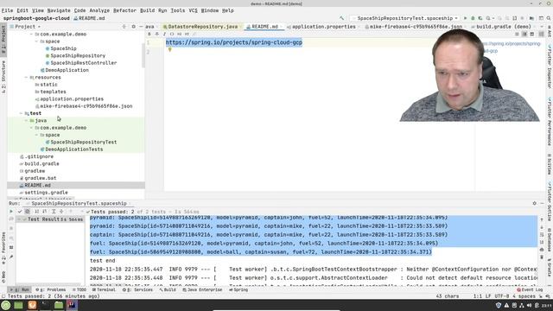Open the Terminal tool window button
Screen dimensions: 553x311
(x=104, y=290)
